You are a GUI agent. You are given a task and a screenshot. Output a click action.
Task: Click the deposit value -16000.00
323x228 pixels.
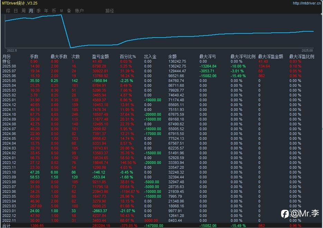(153, 129)
